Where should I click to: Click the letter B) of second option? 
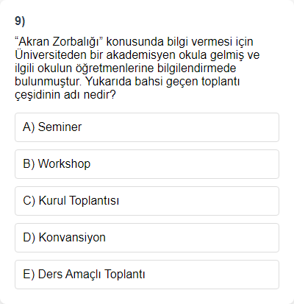click(29, 164)
